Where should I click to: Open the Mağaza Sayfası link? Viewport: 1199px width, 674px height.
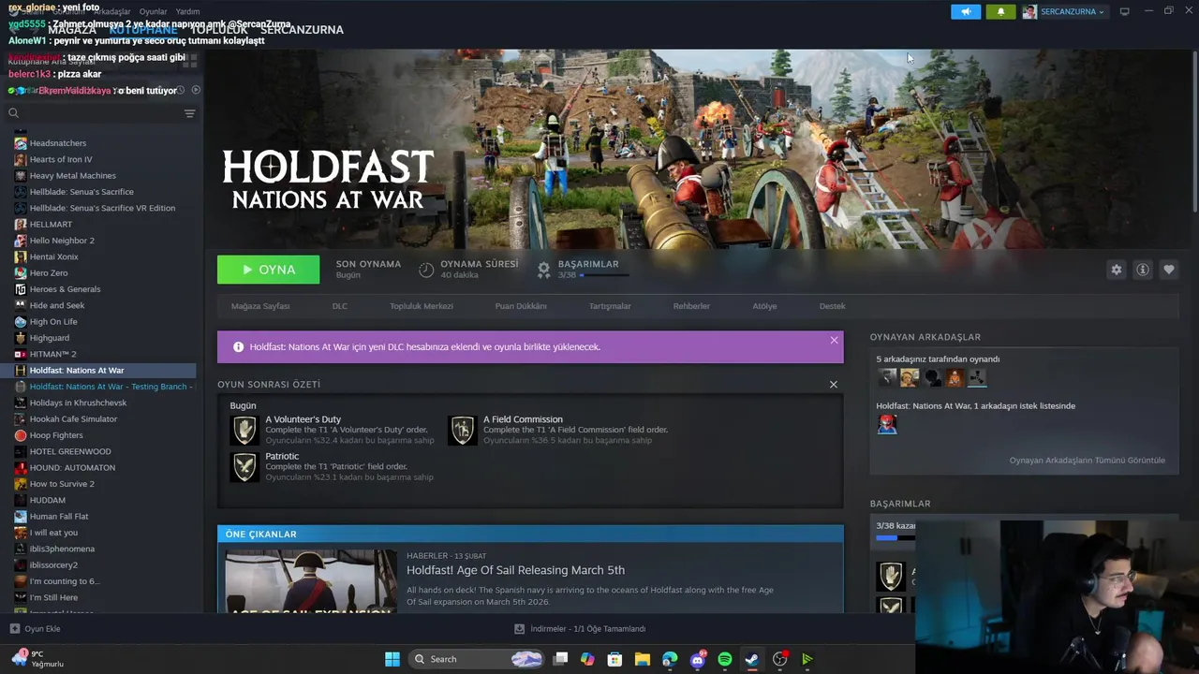coord(260,306)
